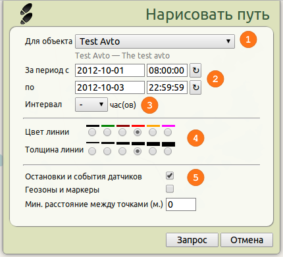
Task: Click the 'Толщина линии' label
Action: (54, 150)
